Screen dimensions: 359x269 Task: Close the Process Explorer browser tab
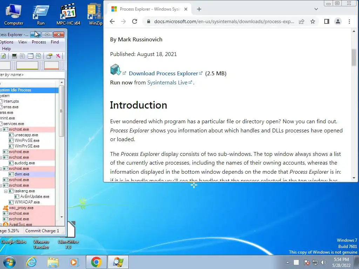(x=186, y=9)
